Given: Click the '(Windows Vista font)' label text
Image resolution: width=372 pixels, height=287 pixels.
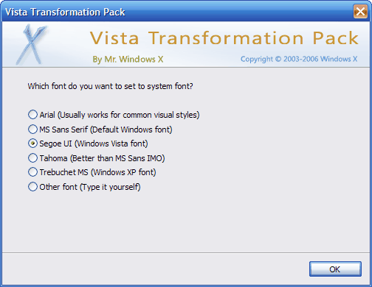Looking at the screenshot, I should coord(111,143).
